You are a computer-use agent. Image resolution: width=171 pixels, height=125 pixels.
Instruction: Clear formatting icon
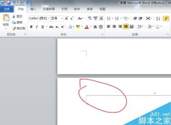[x=90, y=18]
